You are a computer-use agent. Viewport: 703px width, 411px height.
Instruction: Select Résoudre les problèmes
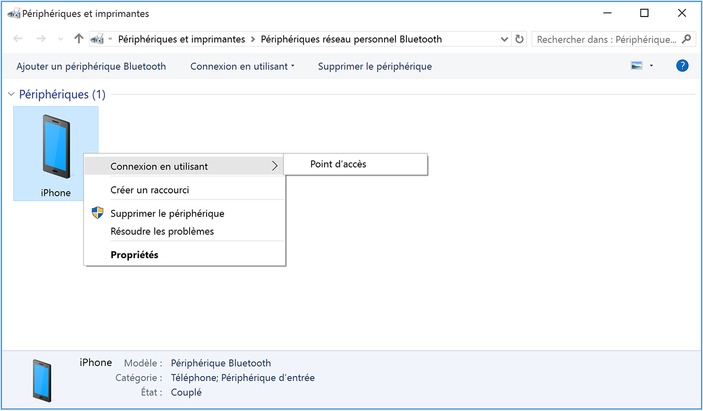click(x=162, y=231)
